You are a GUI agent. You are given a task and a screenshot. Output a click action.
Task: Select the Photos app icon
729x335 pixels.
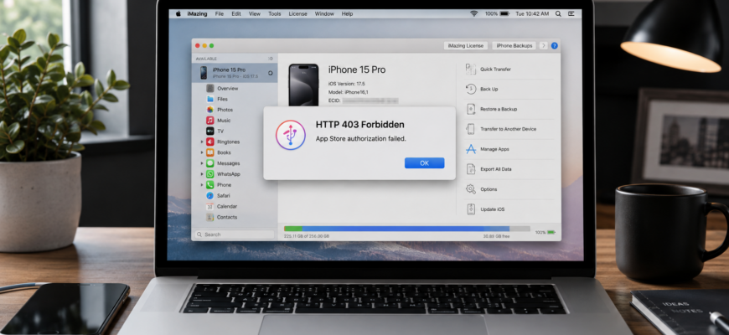coord(210,110)
